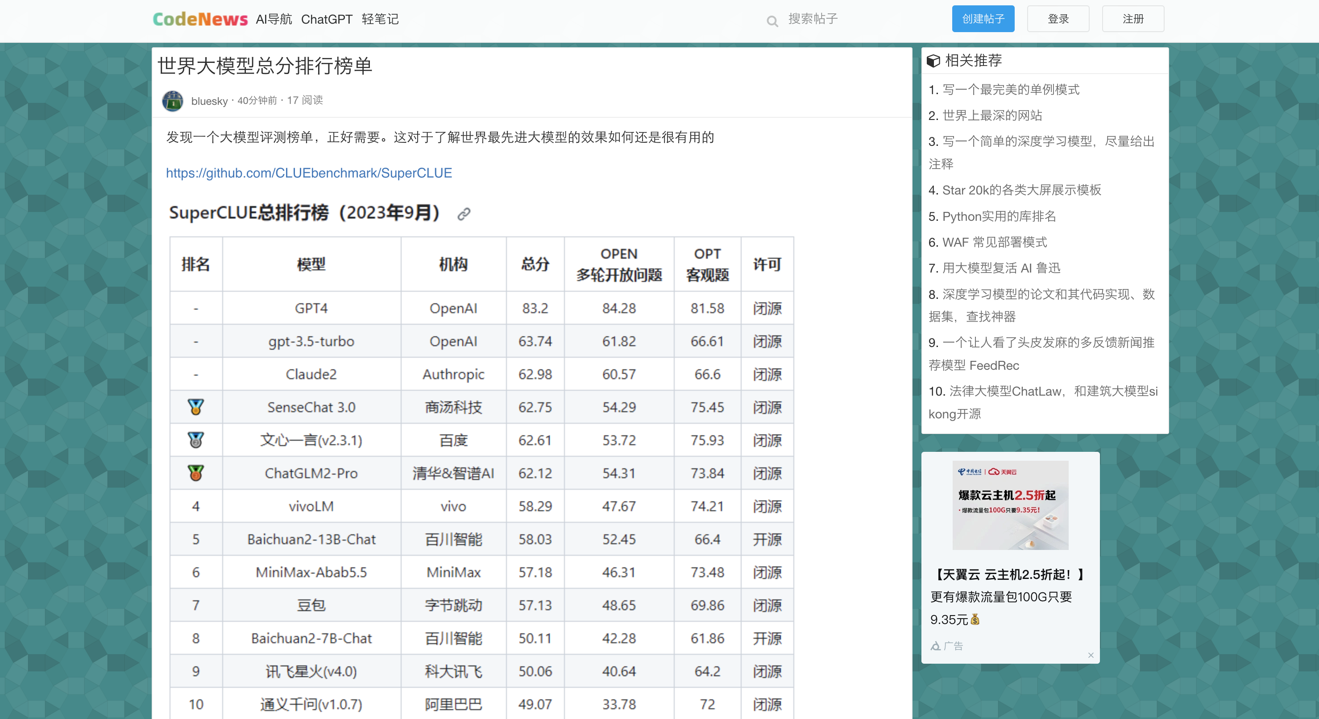
Task: Click the 注册 button
Action: (x=1132, y=19)
